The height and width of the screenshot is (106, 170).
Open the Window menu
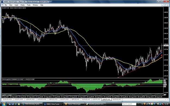(35, 5)
